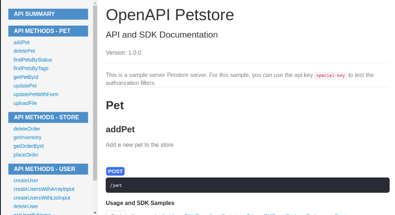Click the blue POST method badge
The image size is (395, 215).
pos(115,171)
